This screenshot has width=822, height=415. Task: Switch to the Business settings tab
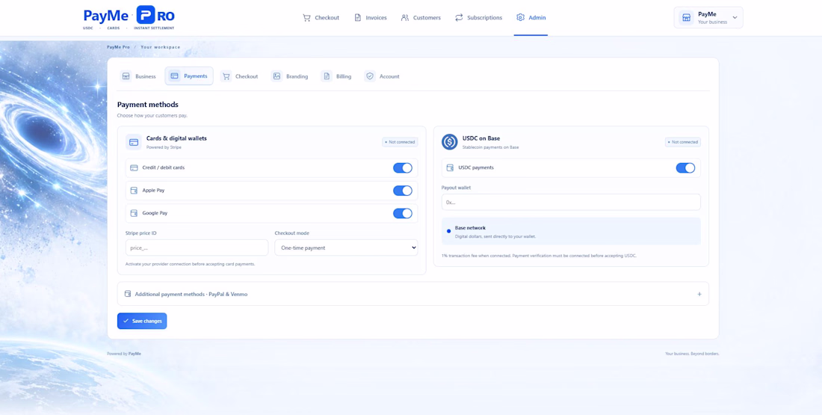(x=138, y=76)
